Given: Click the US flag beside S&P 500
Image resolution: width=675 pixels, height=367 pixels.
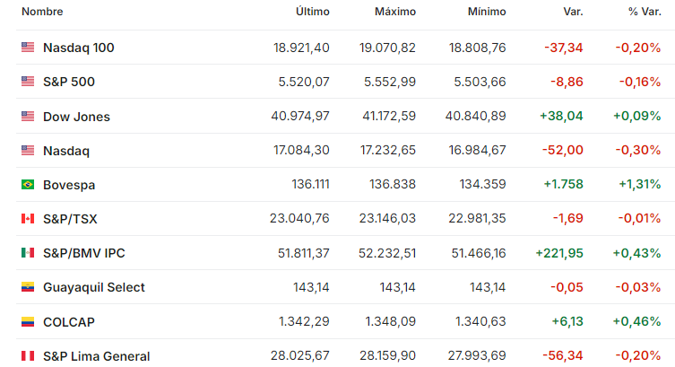Looking at the screenshot, I should click(x=28, y=81).
